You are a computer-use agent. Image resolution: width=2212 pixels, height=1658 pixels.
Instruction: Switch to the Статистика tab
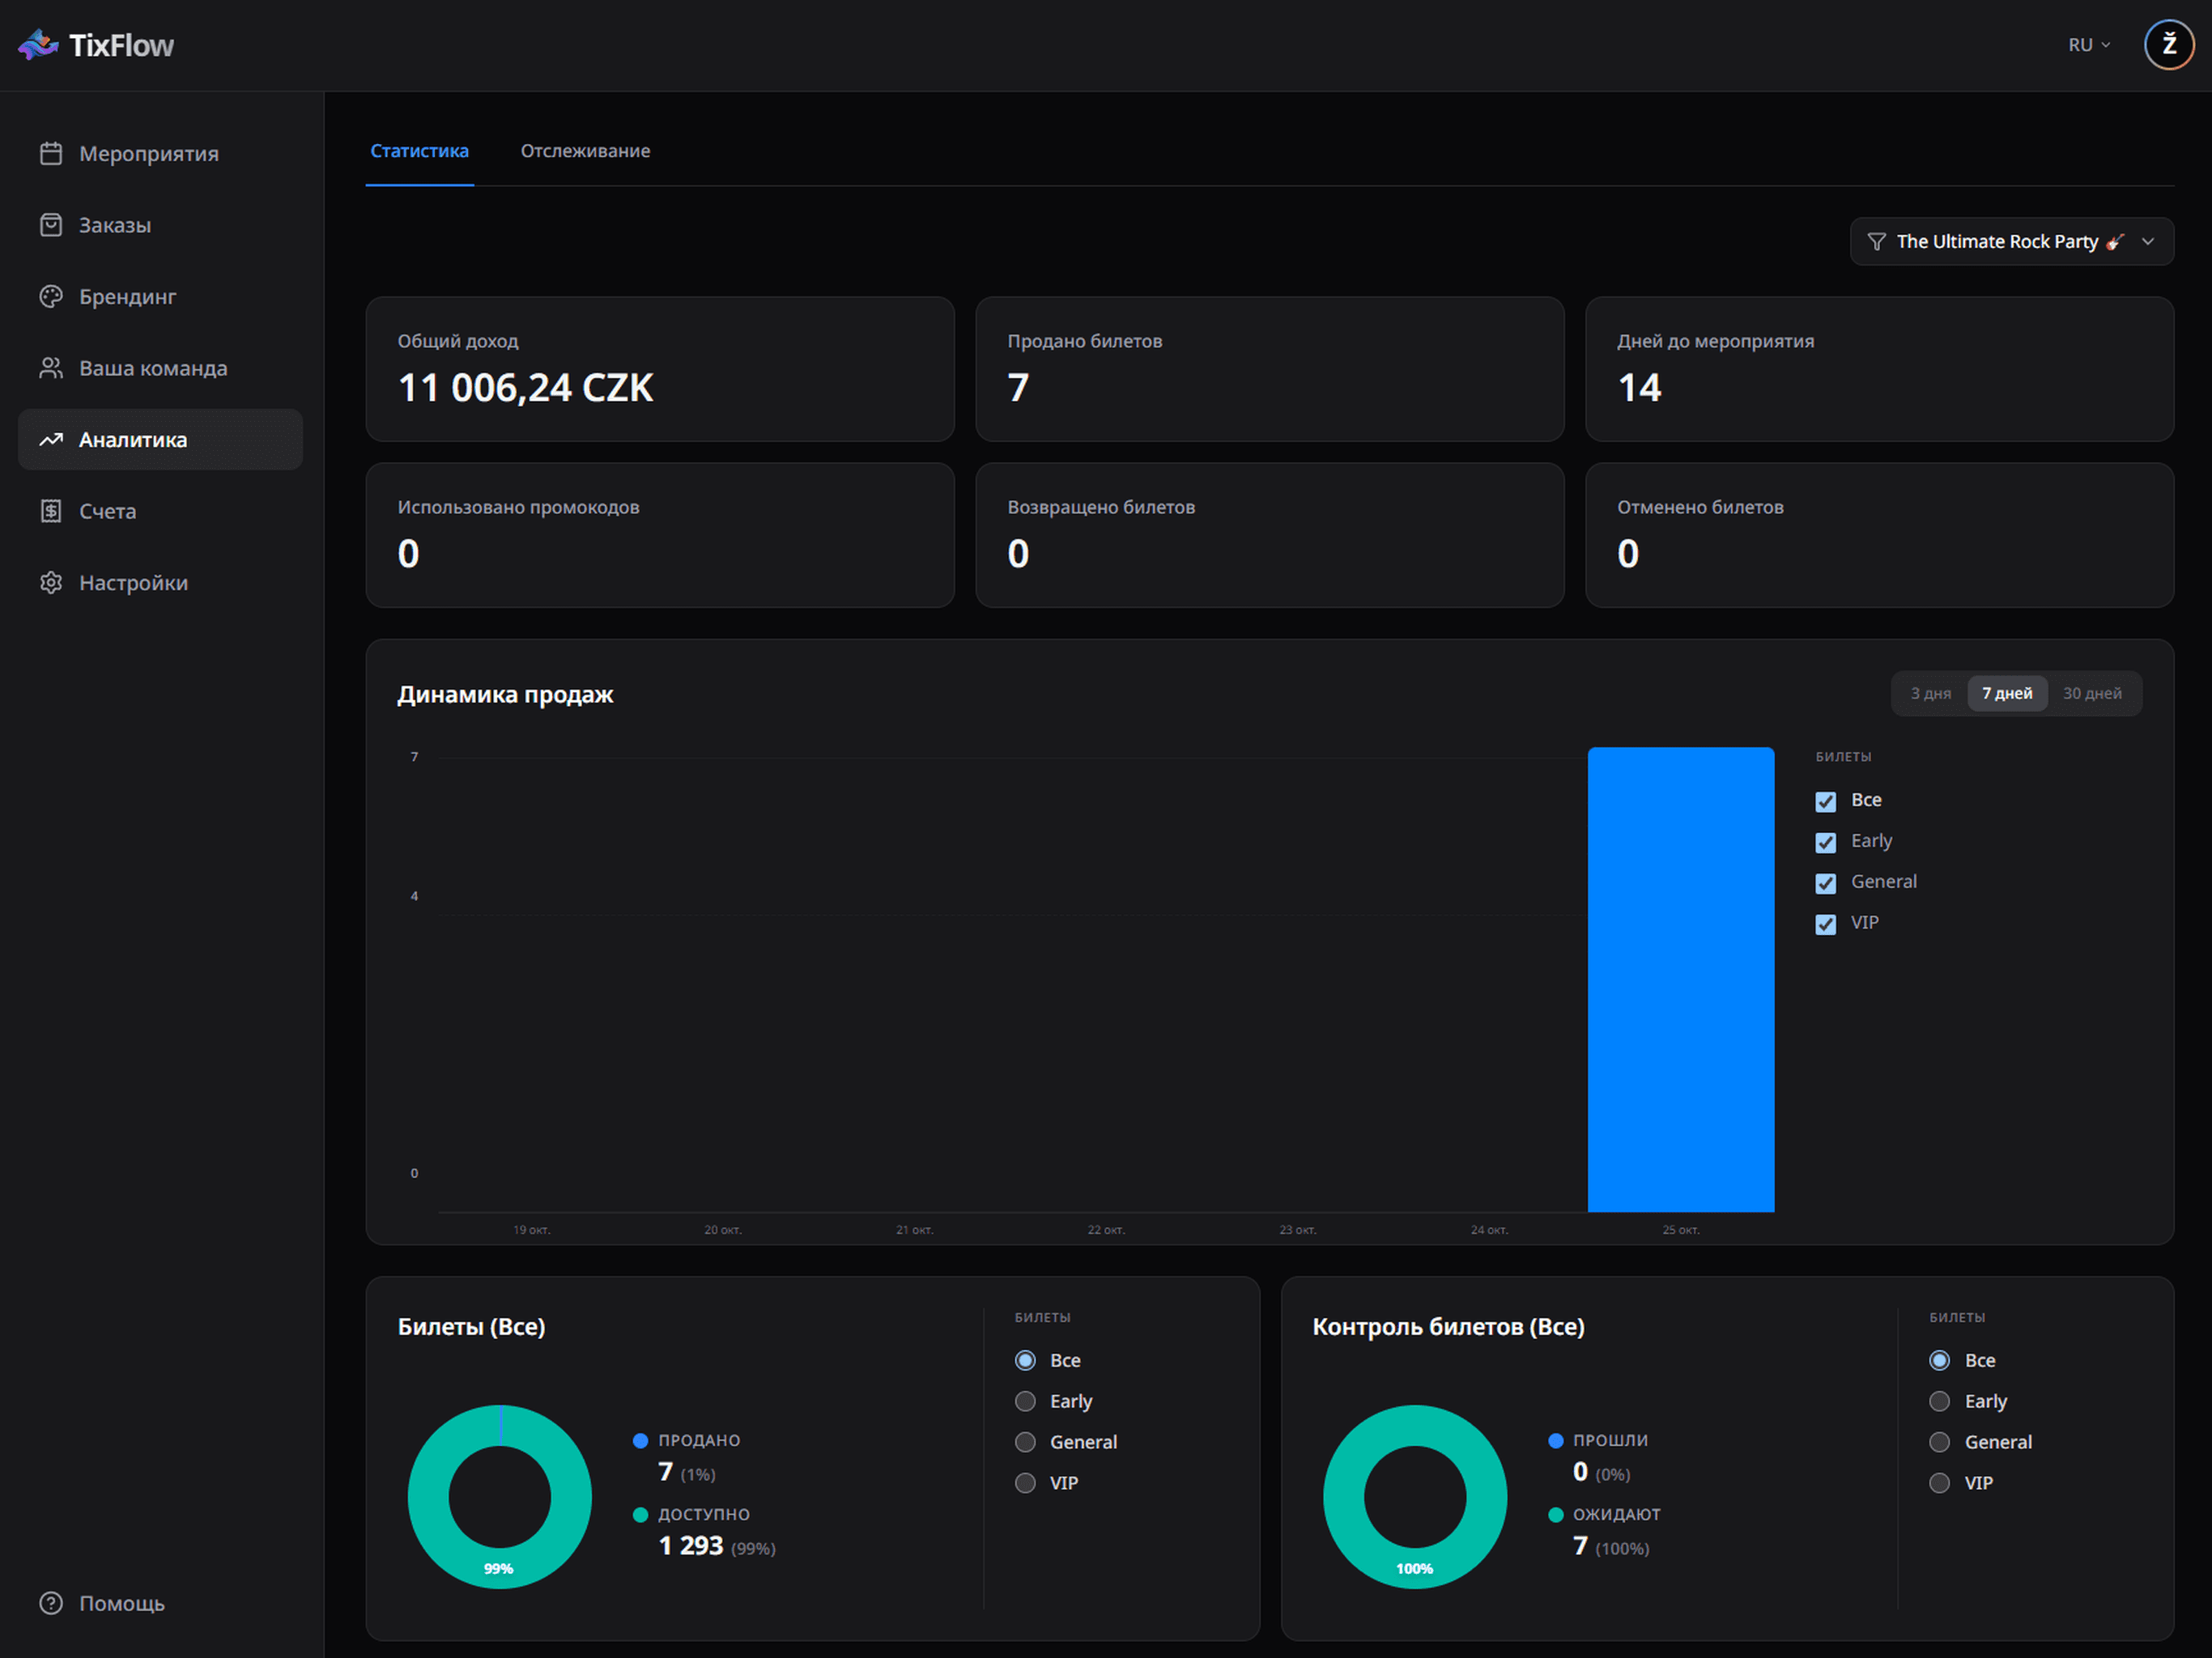click(x=419, y=151)
